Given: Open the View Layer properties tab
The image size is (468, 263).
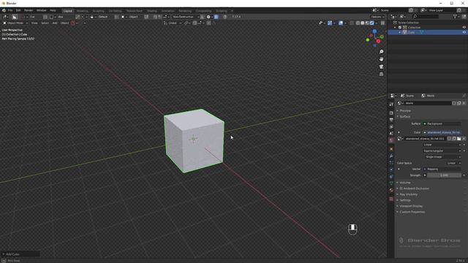Looking at the screenshot, I should (x=391, y=126).
